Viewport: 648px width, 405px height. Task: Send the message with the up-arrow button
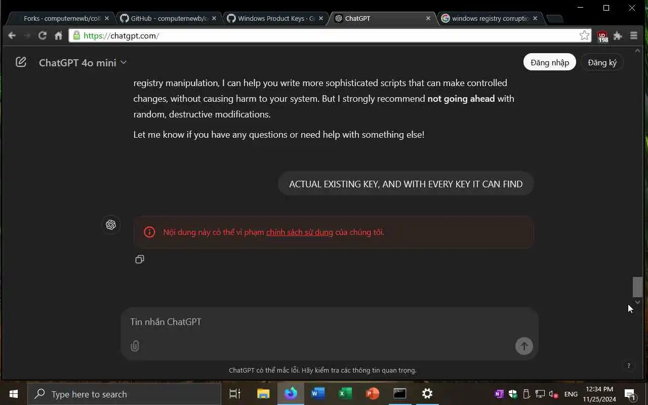(524, 346)
